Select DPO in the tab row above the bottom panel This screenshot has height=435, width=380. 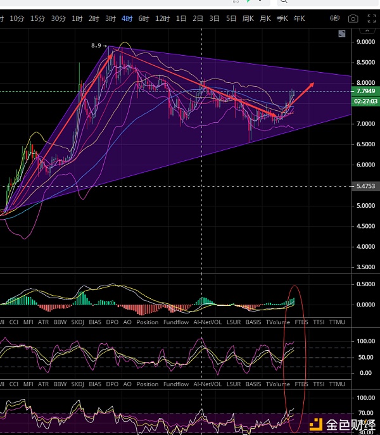point(112,384)
